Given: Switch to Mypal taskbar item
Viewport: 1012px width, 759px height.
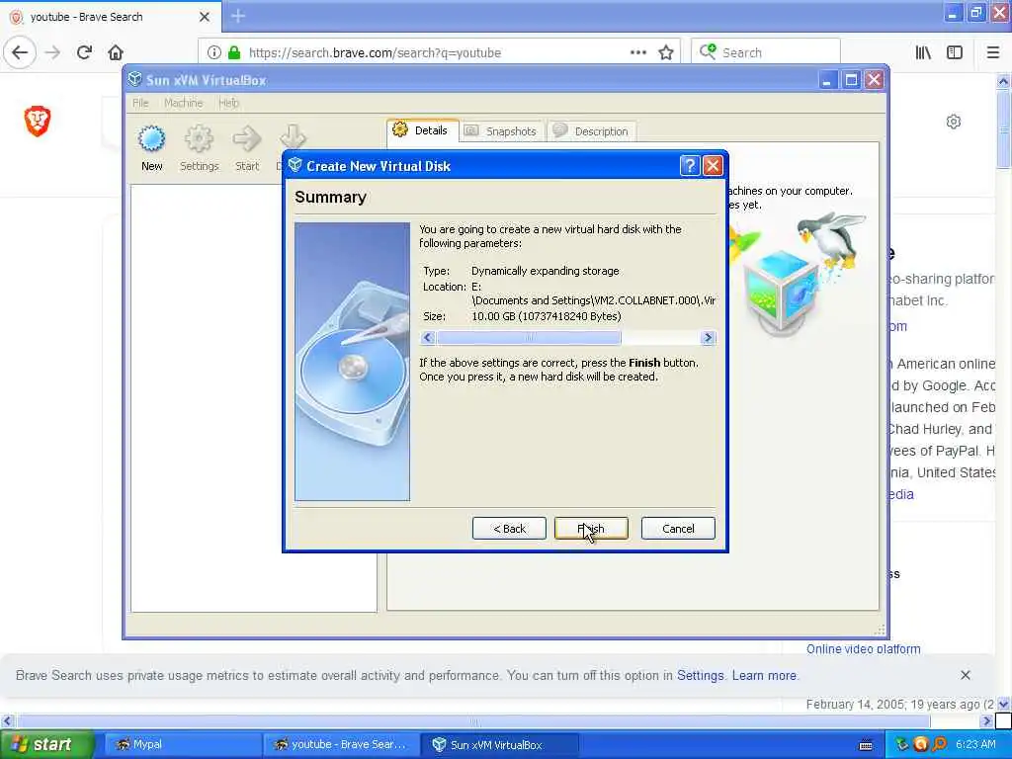Looking at the screenshot, I should tap(181, 744).
